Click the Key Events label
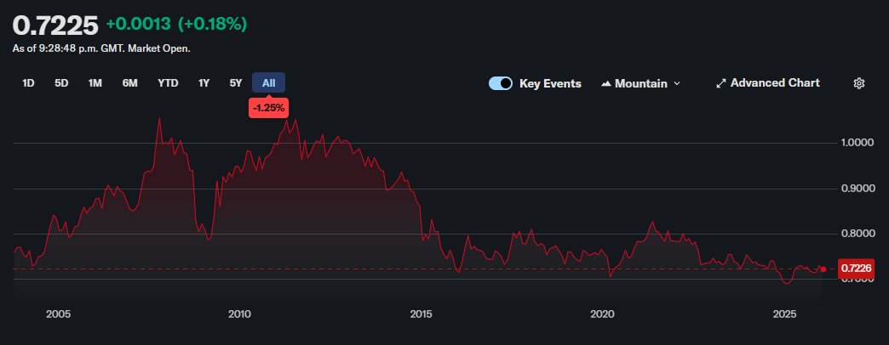 click(x=551, y=84)
